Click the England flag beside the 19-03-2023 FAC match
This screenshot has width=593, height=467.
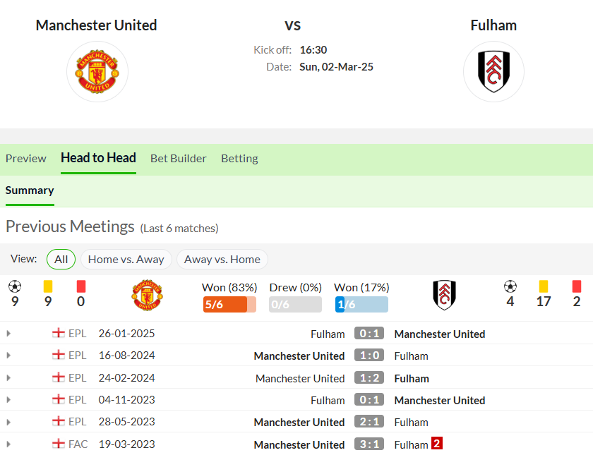(x=58, y=444)
